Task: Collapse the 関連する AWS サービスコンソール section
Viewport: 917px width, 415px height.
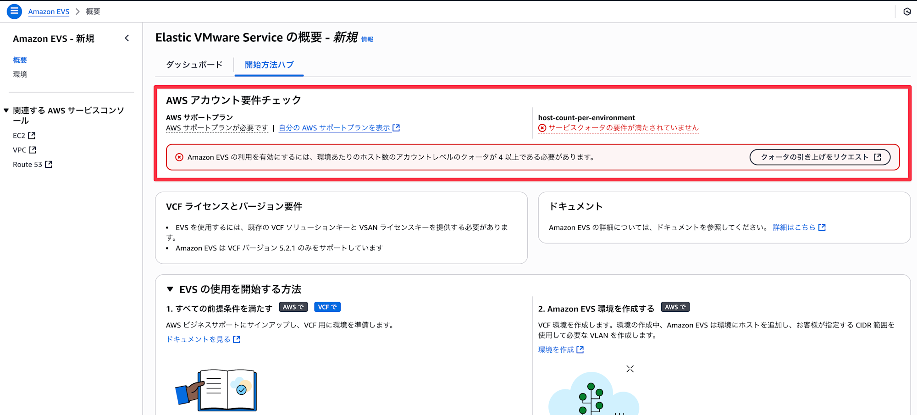Action: 6,111
